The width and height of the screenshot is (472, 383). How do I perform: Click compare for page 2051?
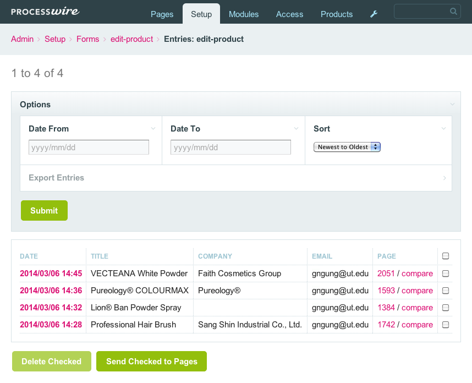click(417, 273)
